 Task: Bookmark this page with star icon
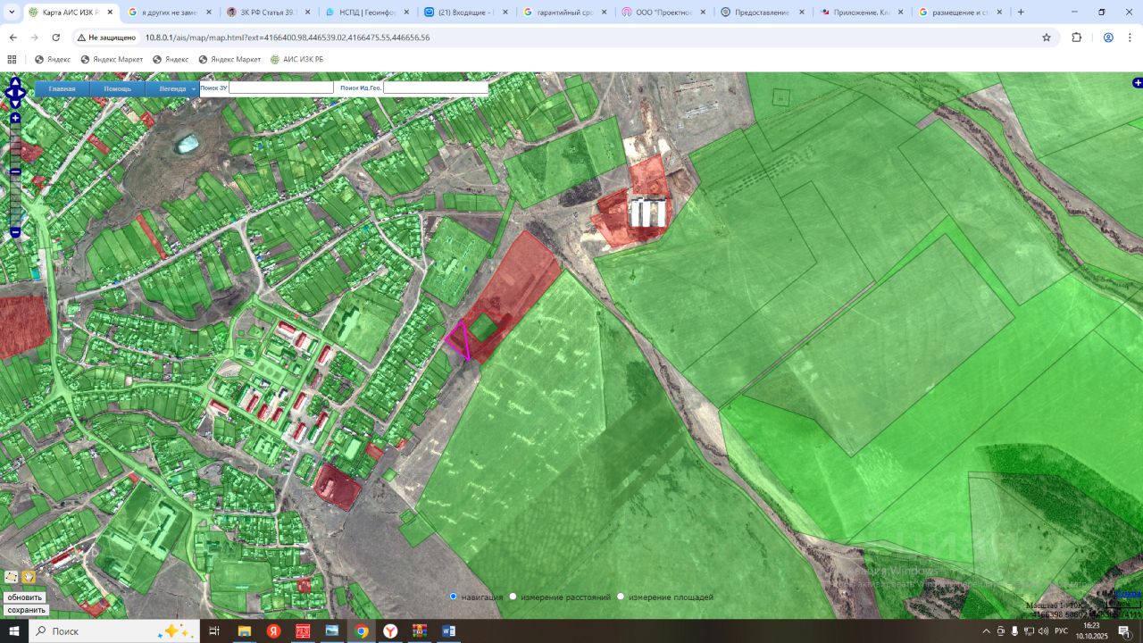1047,38
